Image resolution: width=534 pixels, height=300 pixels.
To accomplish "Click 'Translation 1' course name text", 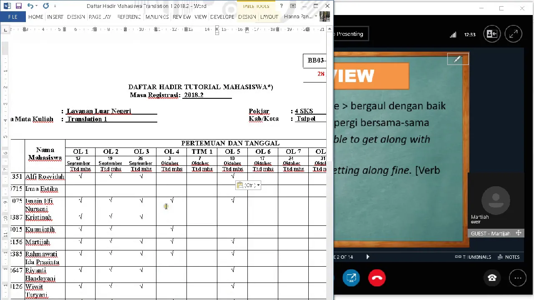I will pos(87,119).
